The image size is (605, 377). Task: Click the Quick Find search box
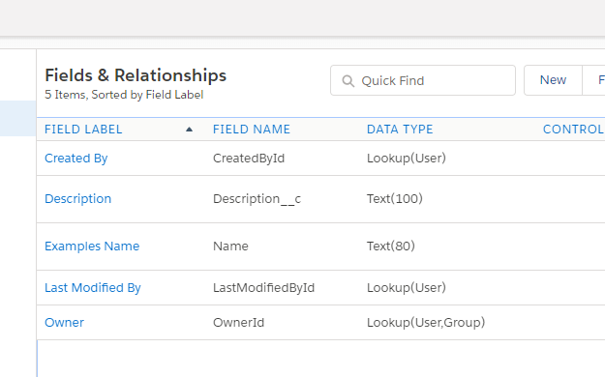pos(423,80)
